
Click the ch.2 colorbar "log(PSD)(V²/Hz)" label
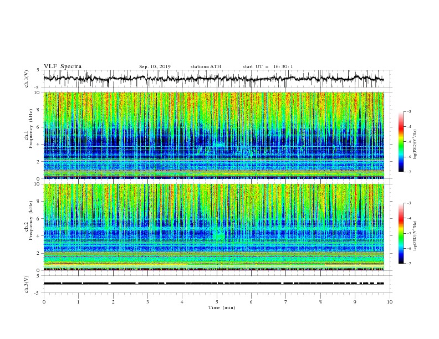415,235
